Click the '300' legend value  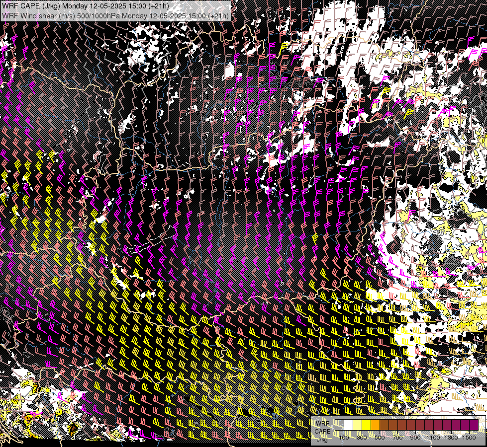pos(362,438)
